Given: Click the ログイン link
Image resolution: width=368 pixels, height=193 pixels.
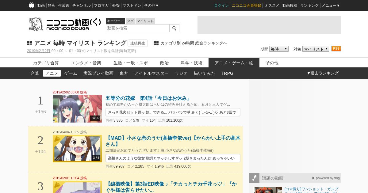Looking at the screenshot, I should click(221, 6).
